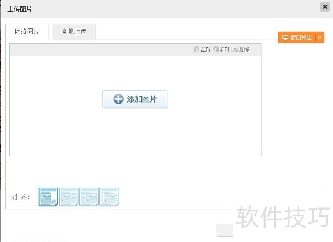Image resolution: width=333 pixels, height=242 pixels.
Task: Choose the centered image alignment icon
Action: coord(109,197)
